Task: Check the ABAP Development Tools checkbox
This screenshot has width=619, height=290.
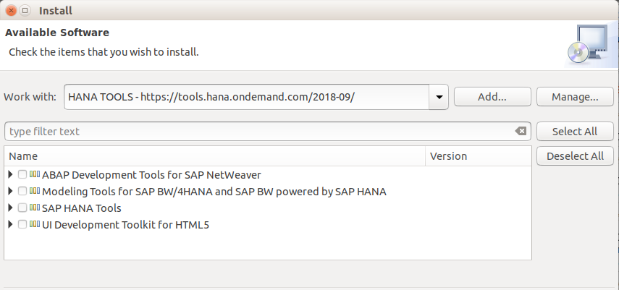Action: pyautogui.click(x=22, y=174)
